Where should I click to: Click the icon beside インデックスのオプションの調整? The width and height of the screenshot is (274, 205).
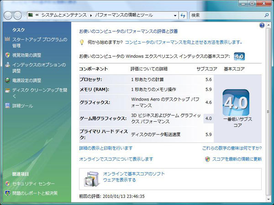coord(7,65)
